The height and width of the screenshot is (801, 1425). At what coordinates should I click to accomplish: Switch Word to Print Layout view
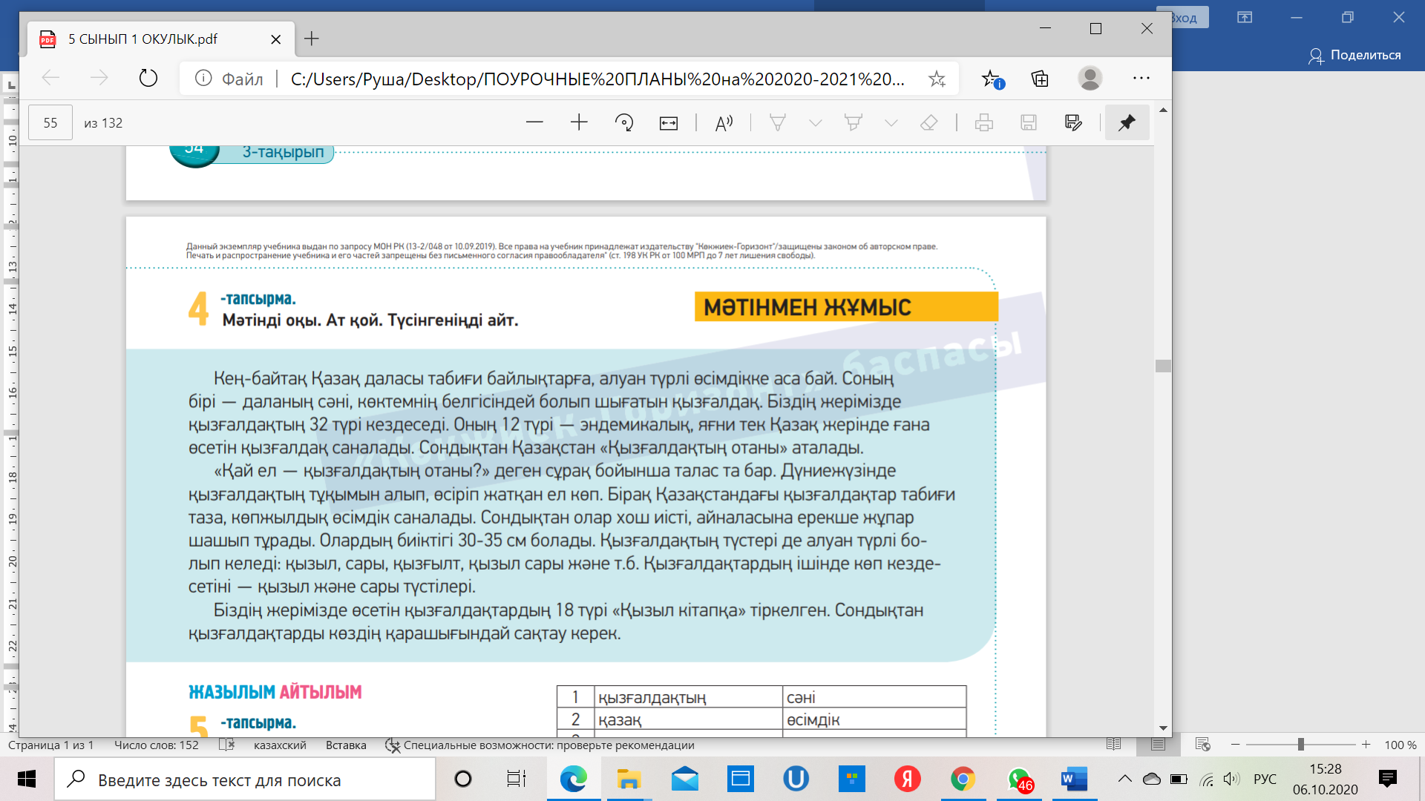[1158, 745]
